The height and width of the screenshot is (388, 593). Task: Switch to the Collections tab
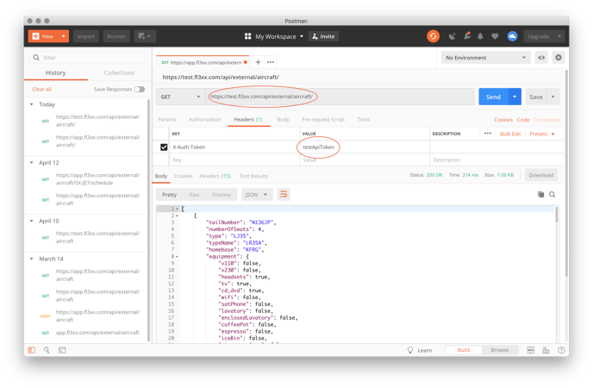pos(119,73)
